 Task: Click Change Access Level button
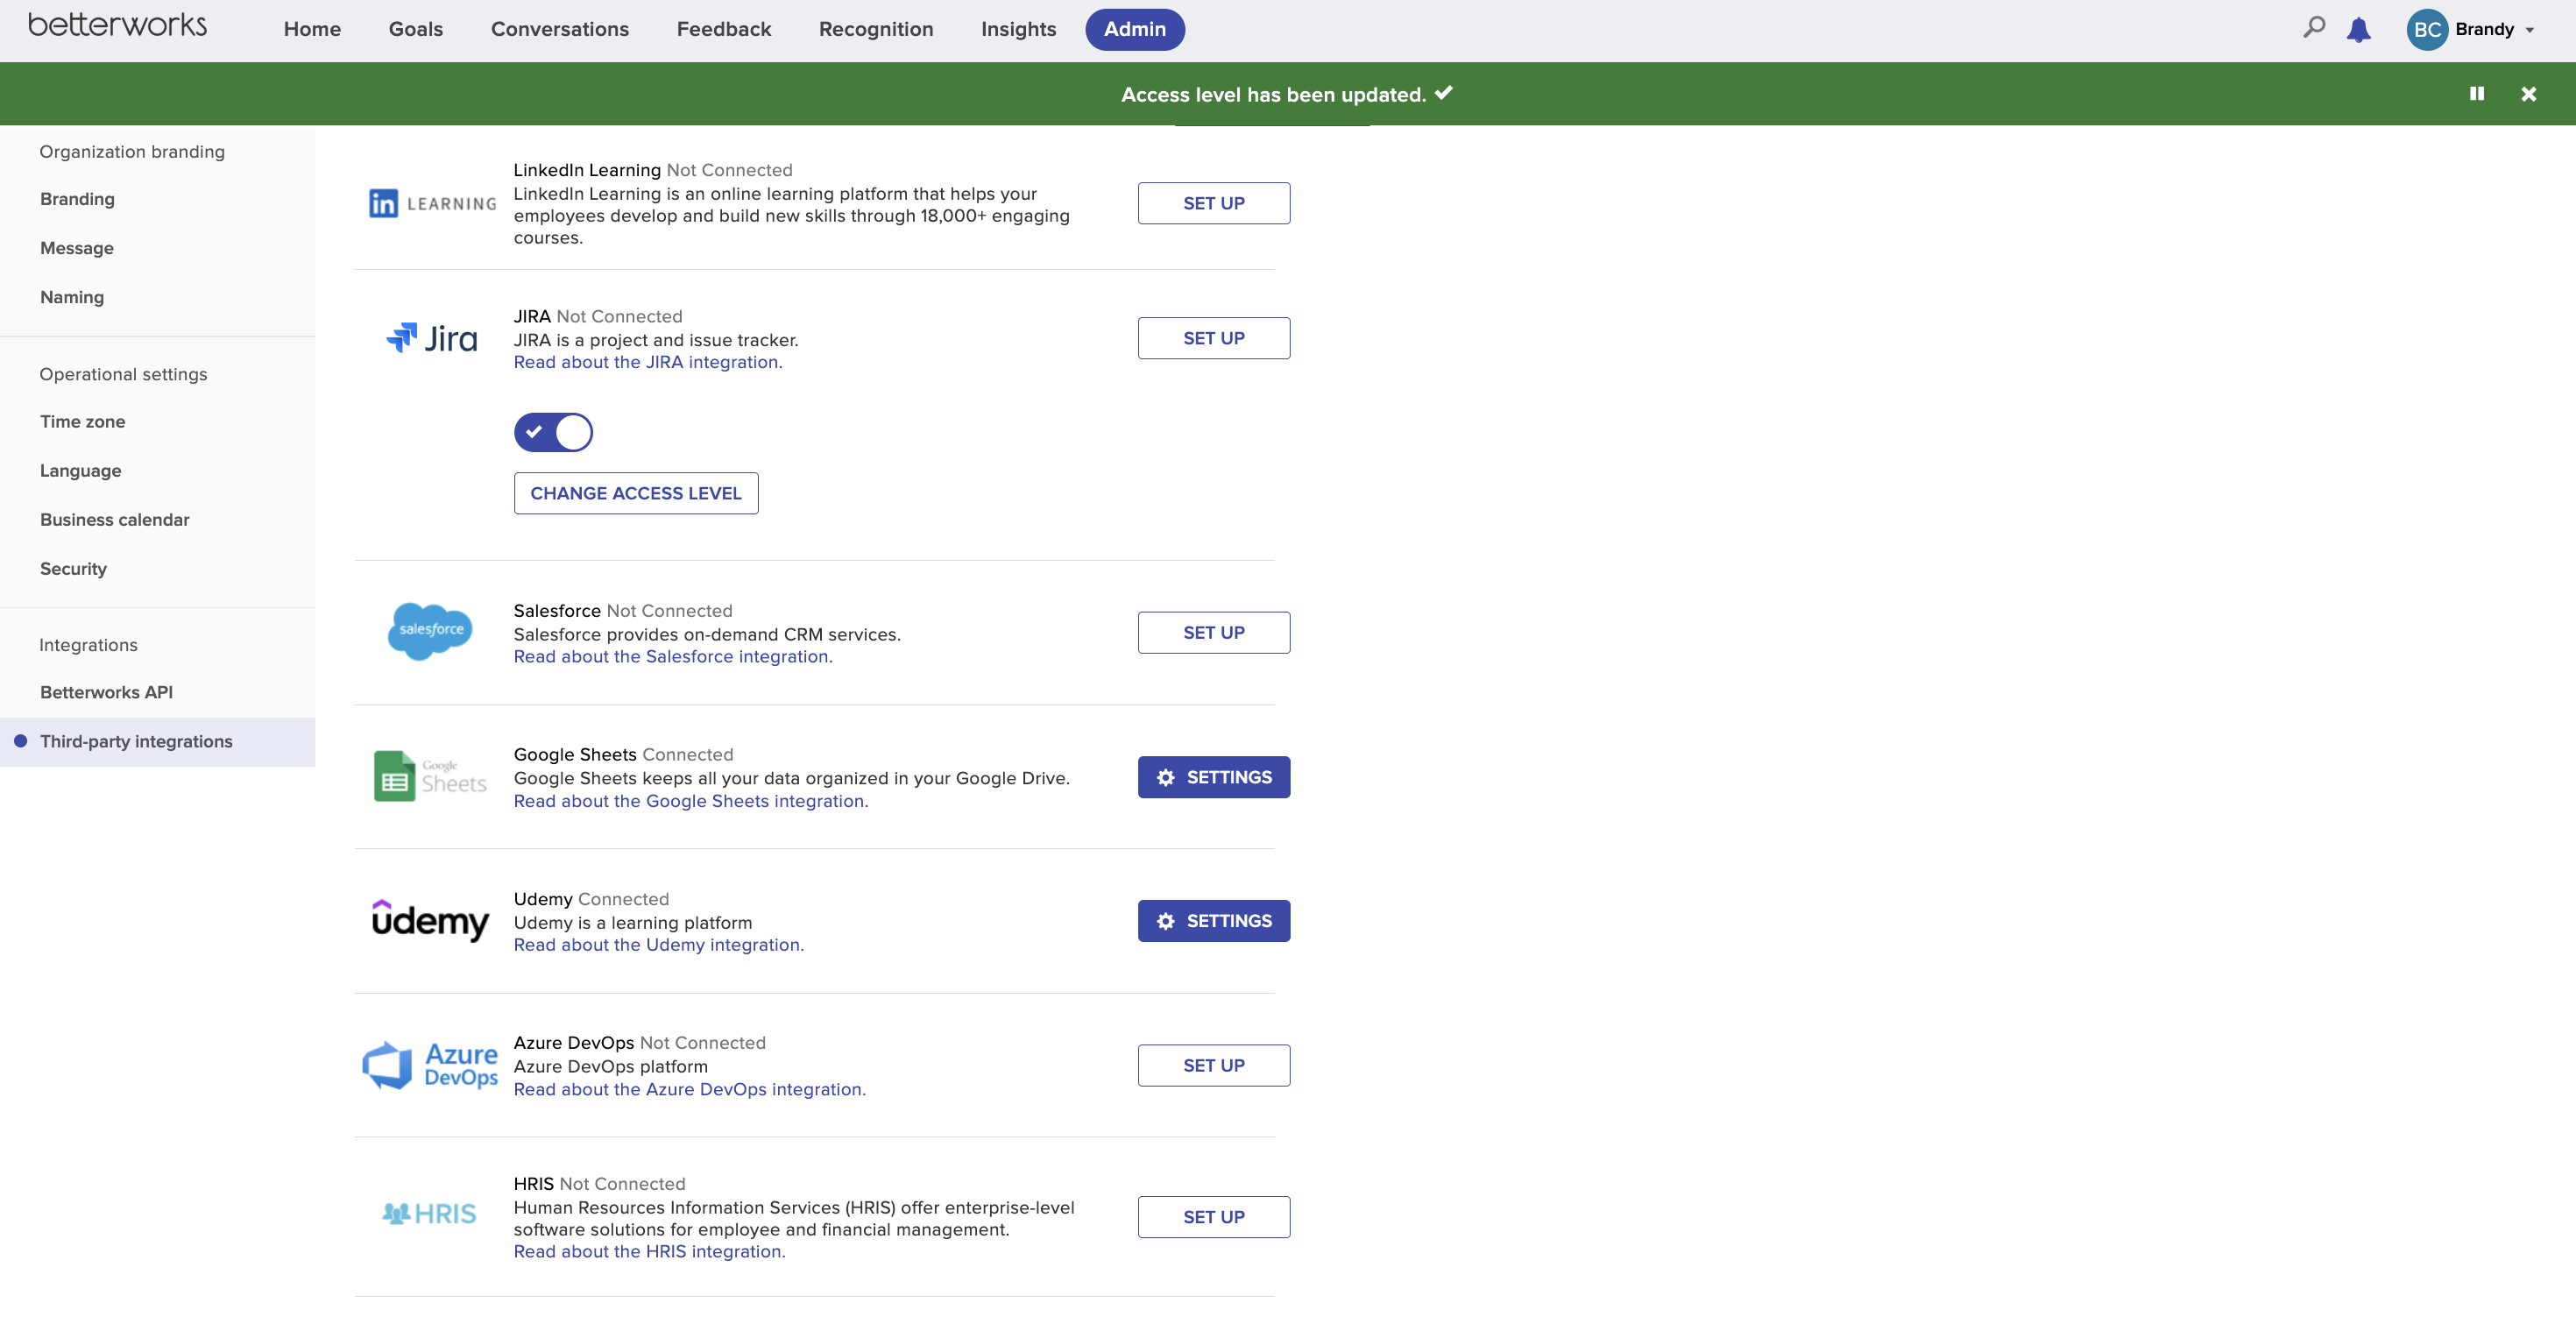tap(635, 493)
